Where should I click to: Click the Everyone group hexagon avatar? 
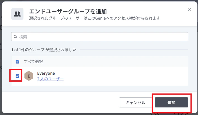[x=29, y=76]
